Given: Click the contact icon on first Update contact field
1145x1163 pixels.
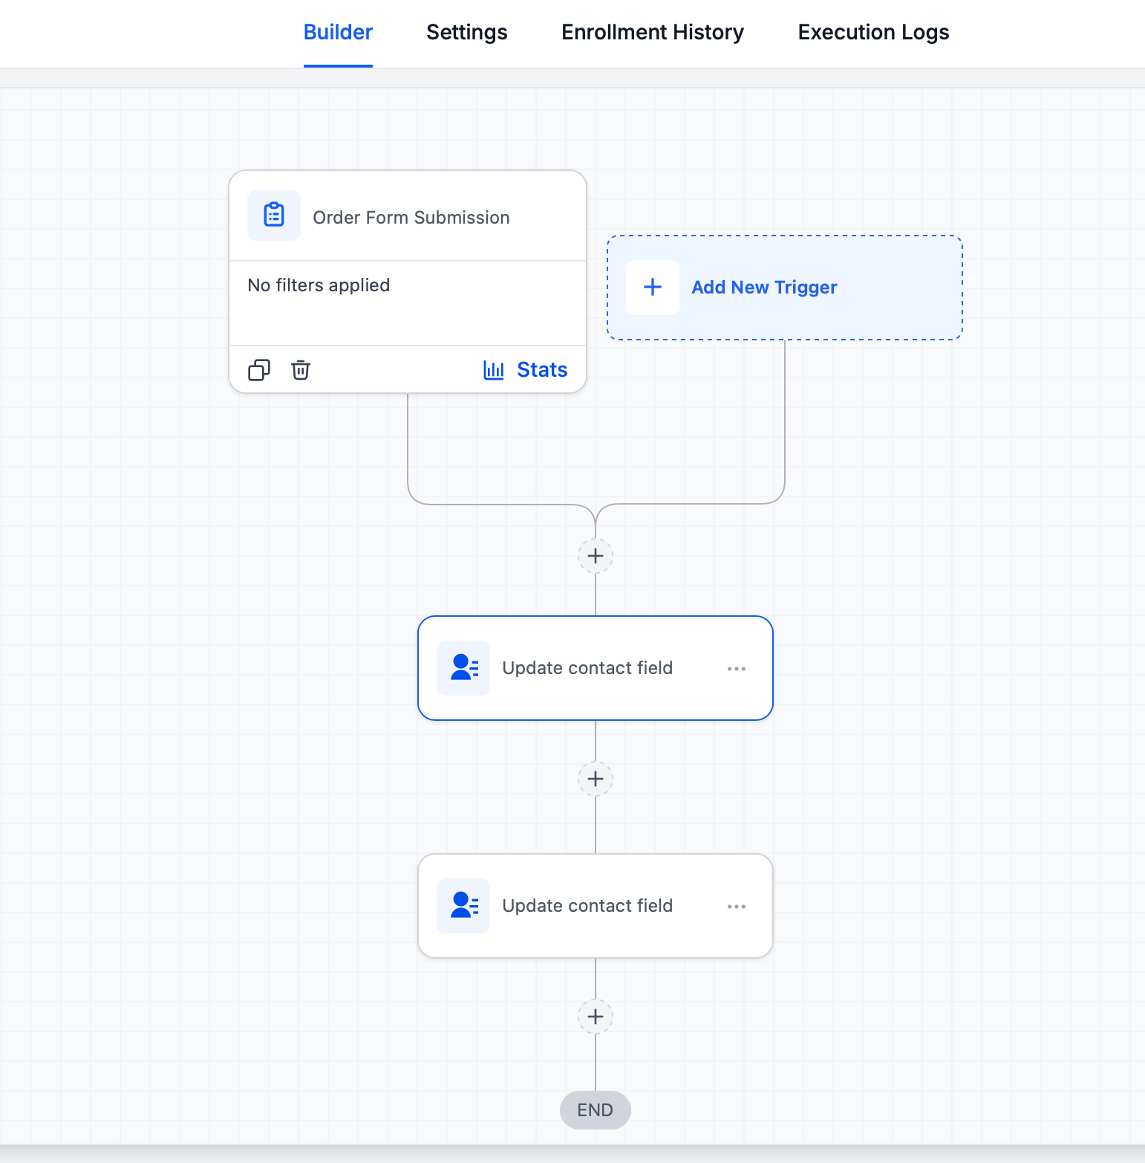Looking at the screenshot, I should pyautogui.click(x=463, y=668).
